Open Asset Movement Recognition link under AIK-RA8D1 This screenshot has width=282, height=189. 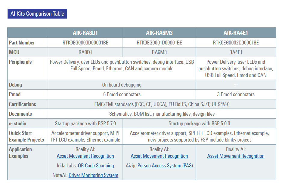(85, 156)
